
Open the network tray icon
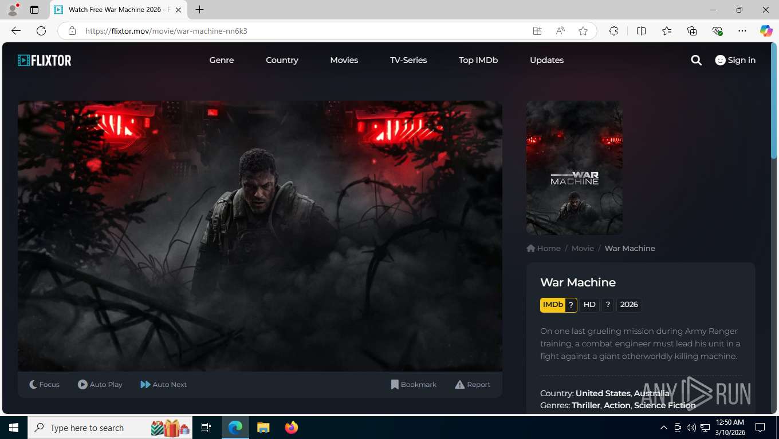click(705, 428)
